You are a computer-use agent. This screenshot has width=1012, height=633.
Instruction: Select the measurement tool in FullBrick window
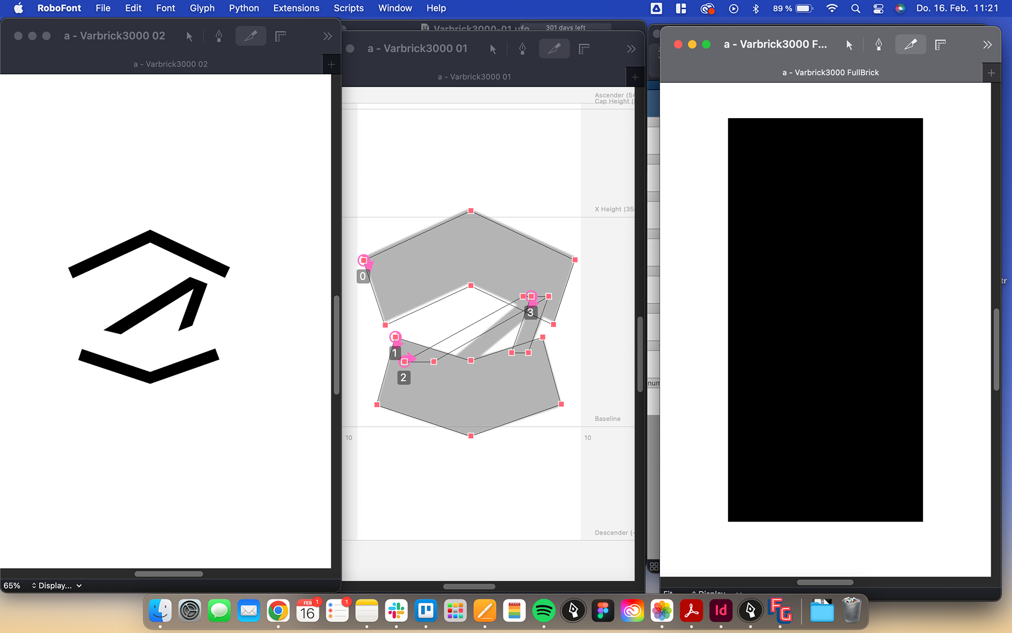940,45
